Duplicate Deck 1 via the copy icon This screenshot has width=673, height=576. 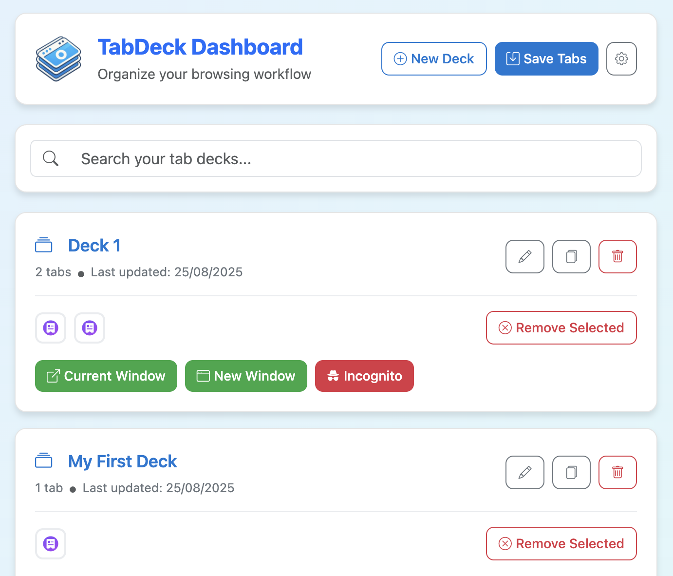pyautogui.click(x=571, y=257)
